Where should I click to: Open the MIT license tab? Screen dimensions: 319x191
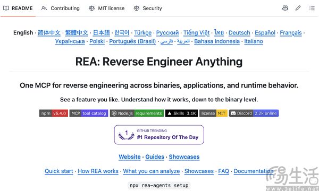point(107,8)
